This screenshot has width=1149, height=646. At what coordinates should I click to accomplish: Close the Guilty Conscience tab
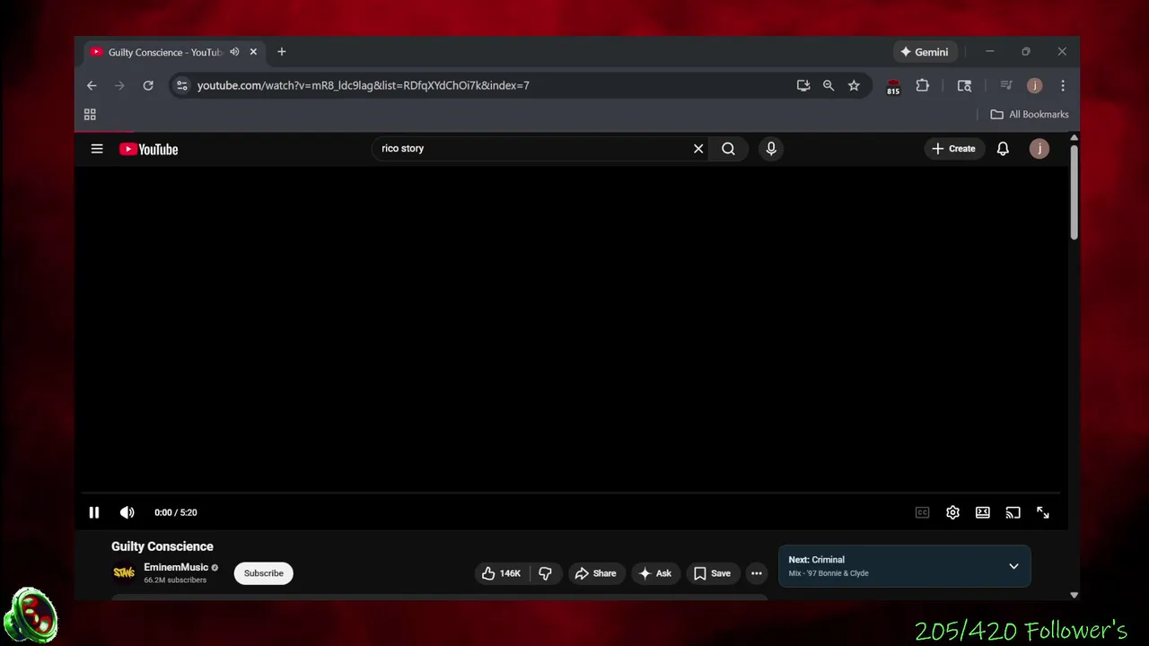tap(253, 52)
